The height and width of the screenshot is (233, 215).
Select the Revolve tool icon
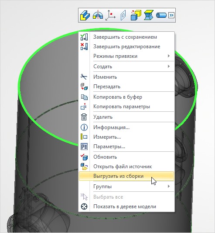[x=98, y=15]
